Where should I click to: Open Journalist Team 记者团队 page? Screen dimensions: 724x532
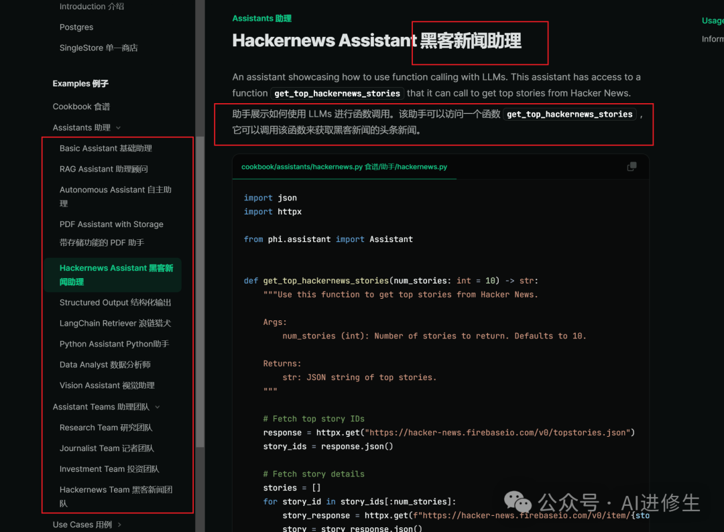[x=107, y=448]
